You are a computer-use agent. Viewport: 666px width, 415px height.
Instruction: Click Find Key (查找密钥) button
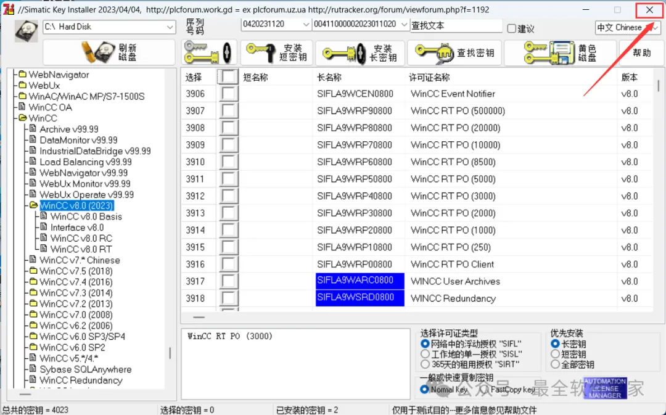pyautogui.click(x=454, y=52)
